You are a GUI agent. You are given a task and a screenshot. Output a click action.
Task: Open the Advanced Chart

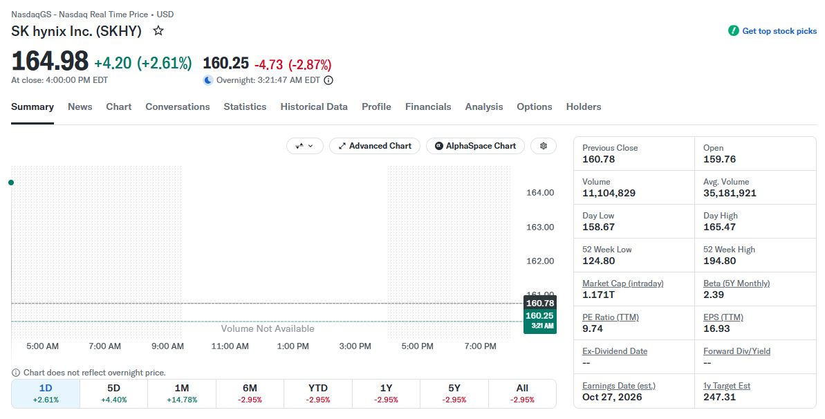point(375,146)
